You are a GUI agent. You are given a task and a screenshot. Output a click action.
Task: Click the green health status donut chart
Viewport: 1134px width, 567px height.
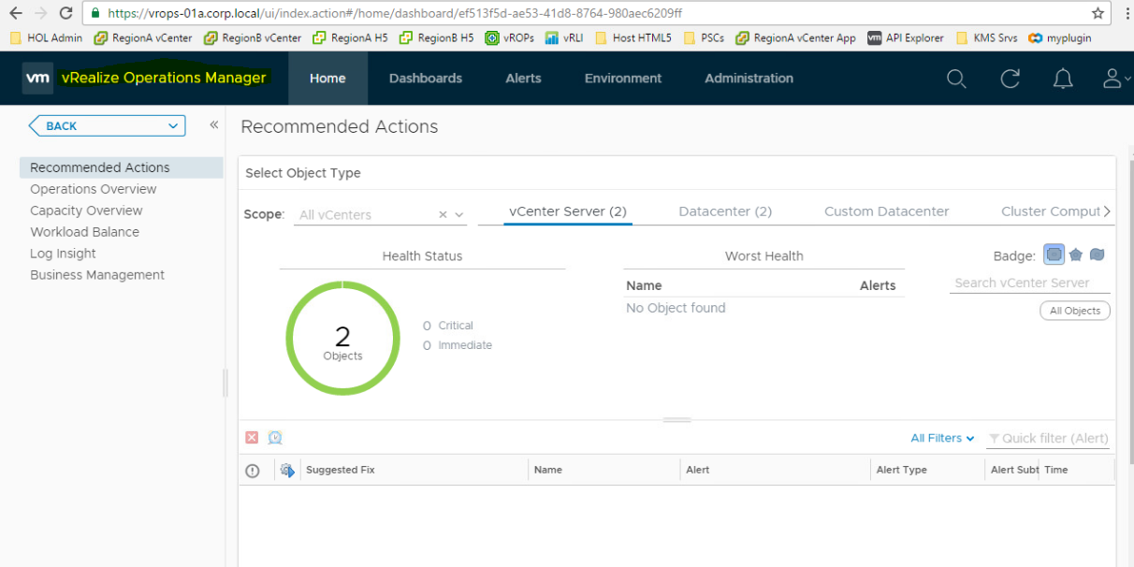342,338
